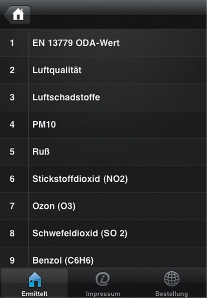Open the Luftqualität entry

pos(103,70)
